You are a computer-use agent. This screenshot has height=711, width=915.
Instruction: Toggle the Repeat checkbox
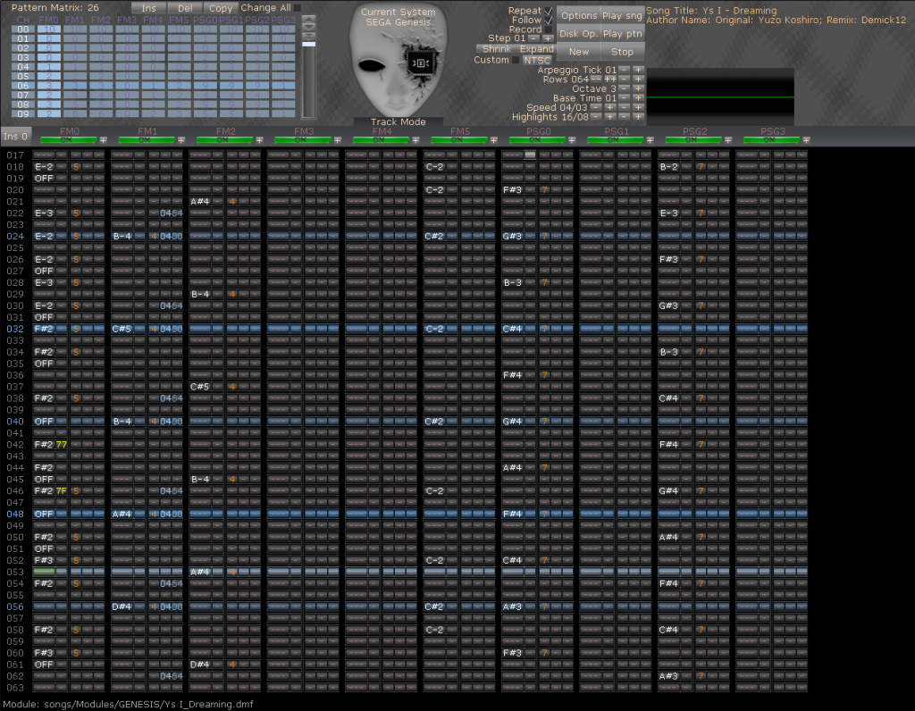(x=549, y=11)
